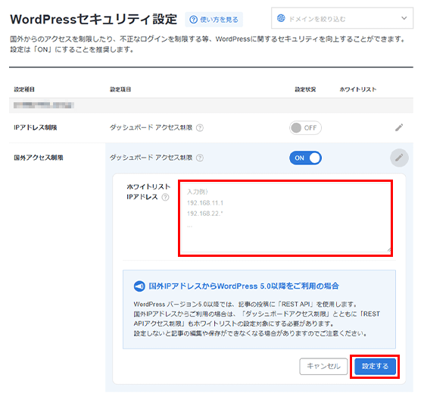
Task: Click the 設定する button
Action: [375, 367]
